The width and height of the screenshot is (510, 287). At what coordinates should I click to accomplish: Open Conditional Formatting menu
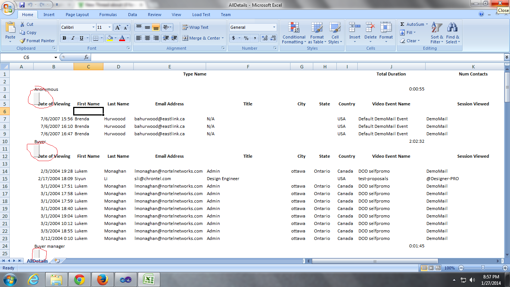[x=294, y=33]
